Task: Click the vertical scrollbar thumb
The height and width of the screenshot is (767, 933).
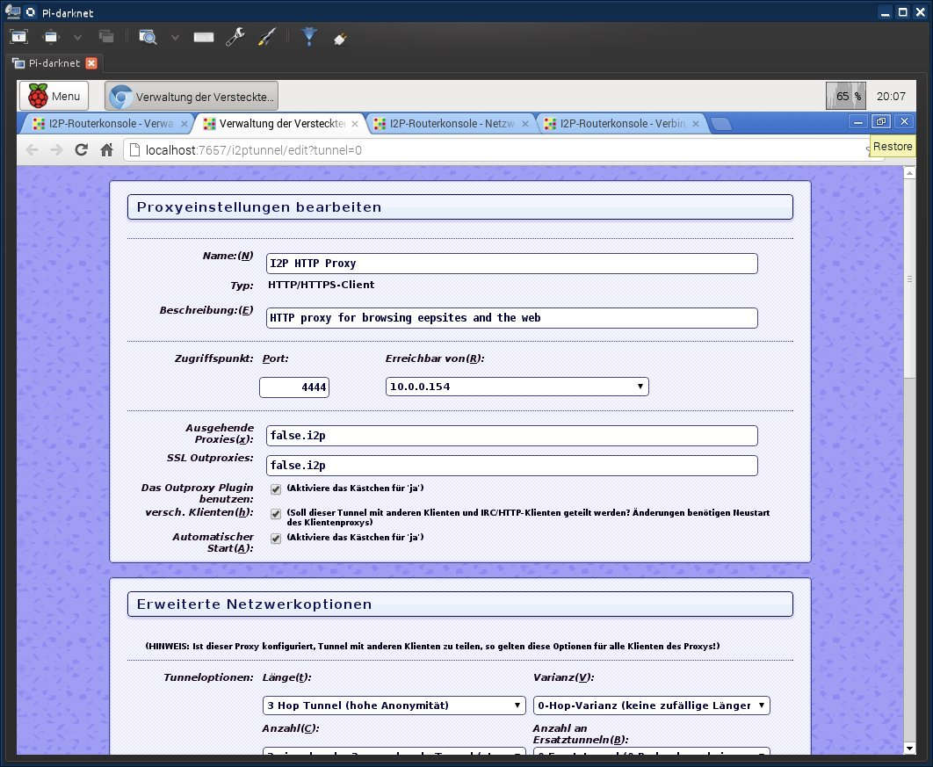Action: click(909, 278)
